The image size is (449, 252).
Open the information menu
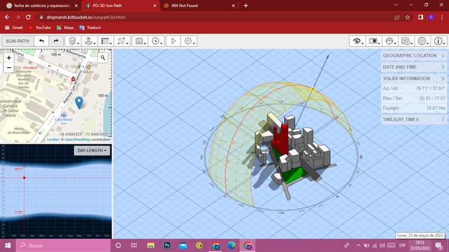pos(439,41)
